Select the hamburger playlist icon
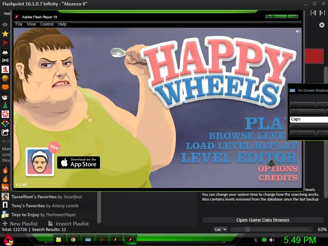Image resolution: width=328 pixels, height=246 pixels. pos(5,78)
